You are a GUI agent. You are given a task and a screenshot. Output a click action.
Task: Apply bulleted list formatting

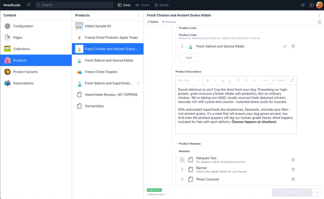click(238, 80)
